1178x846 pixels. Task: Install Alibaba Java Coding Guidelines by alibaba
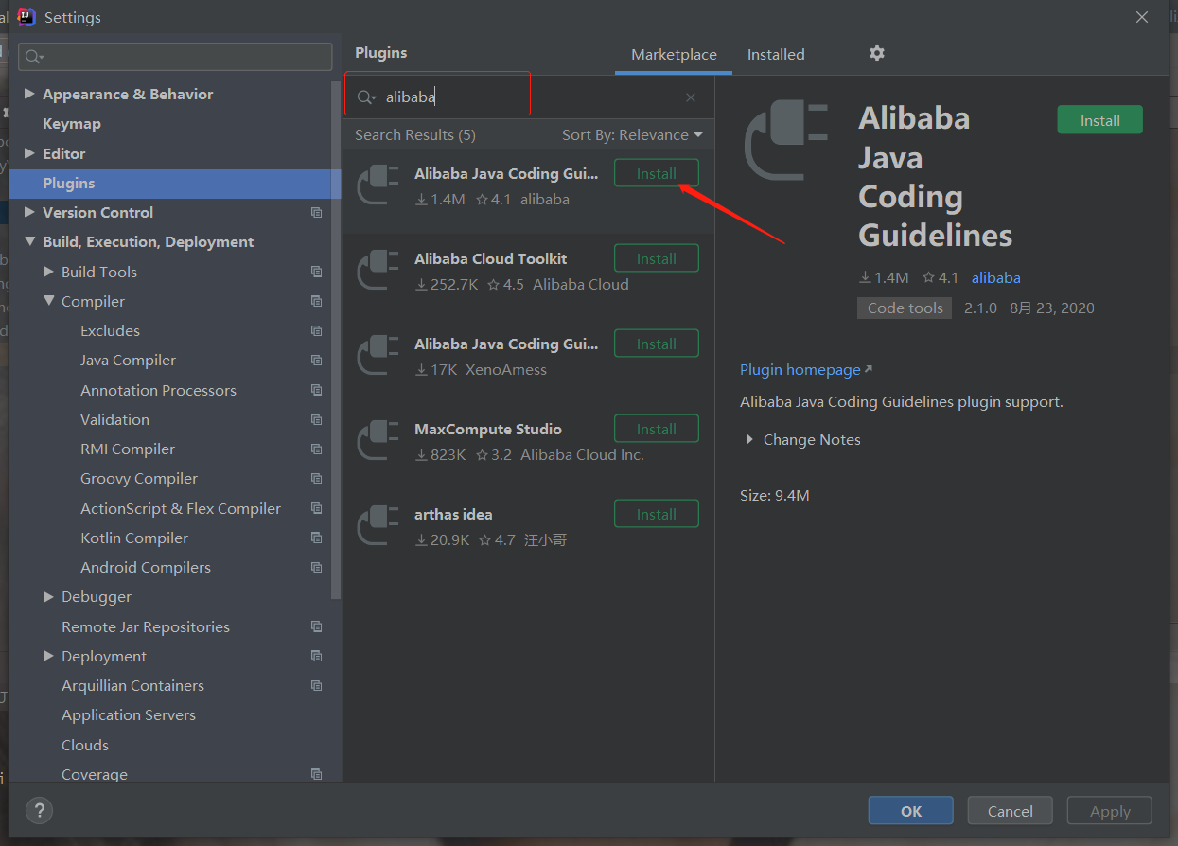pyautogui.click(x=657, y=173)
